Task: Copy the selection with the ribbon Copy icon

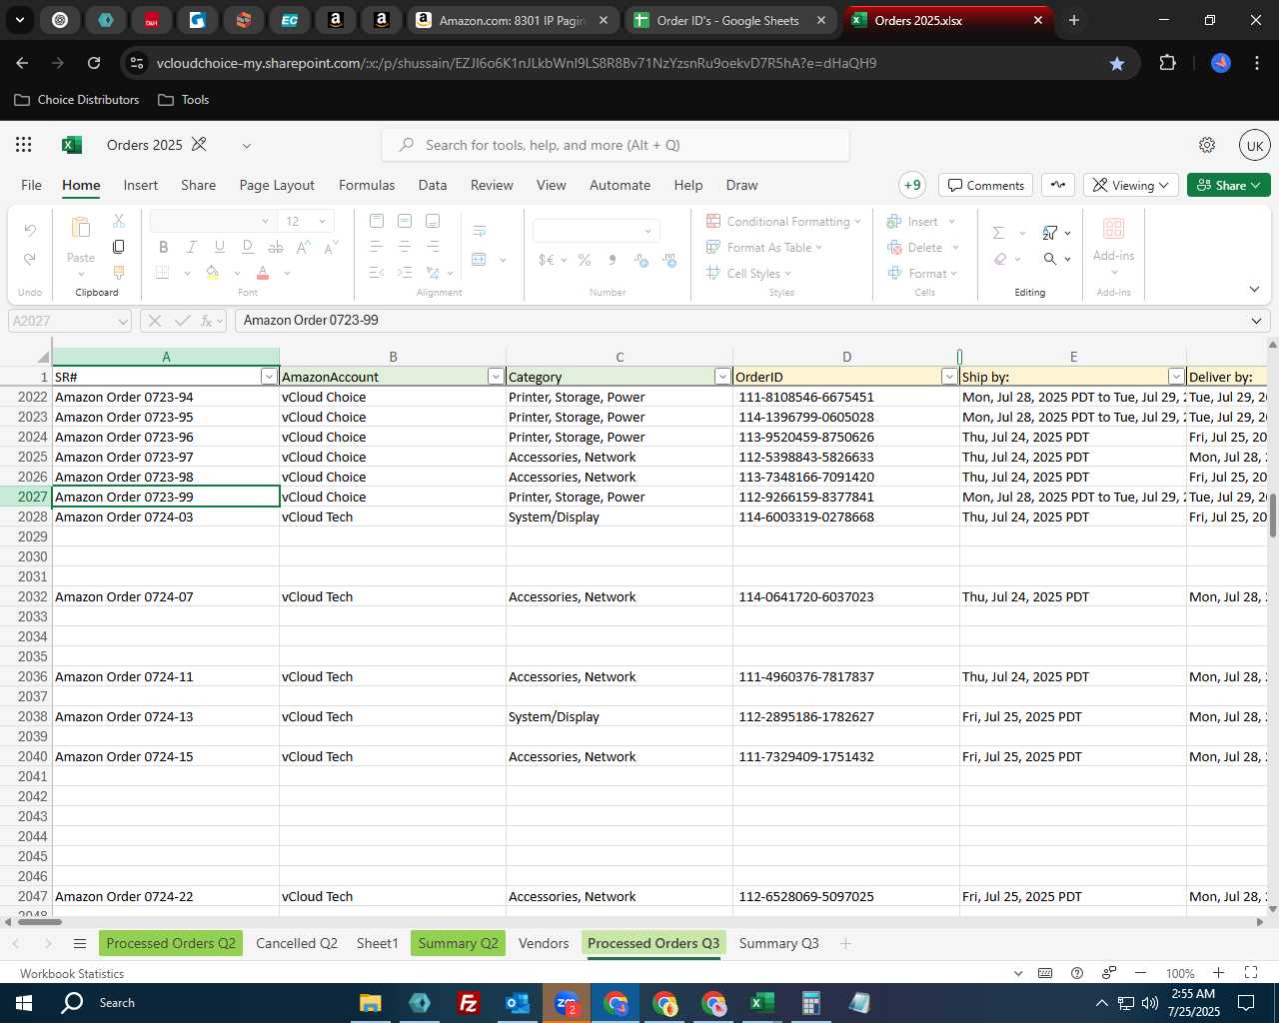Action: 118,247
